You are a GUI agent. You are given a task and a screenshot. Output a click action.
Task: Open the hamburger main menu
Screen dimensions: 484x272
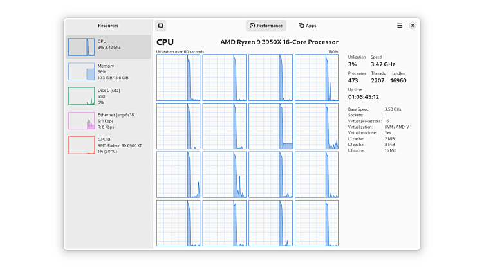tap(400, 26)
